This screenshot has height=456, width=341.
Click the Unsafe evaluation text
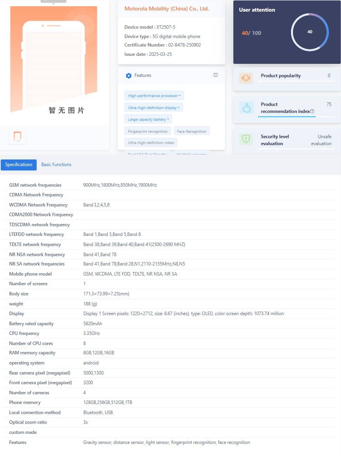click(x=321, y=140)
